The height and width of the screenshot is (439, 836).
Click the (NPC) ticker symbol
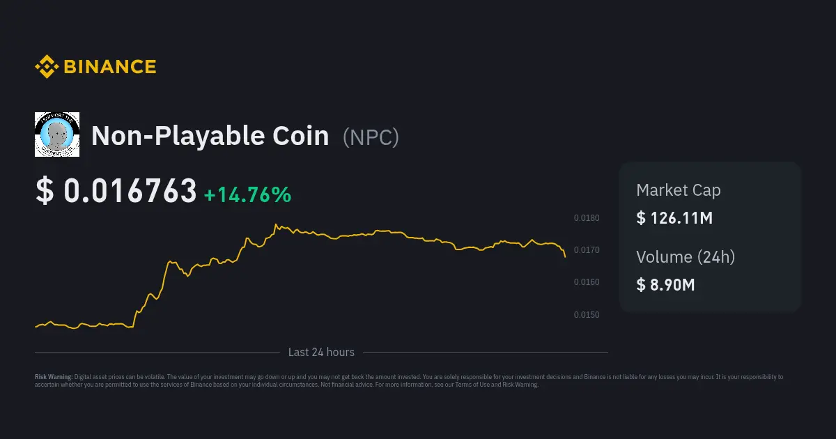371,137
